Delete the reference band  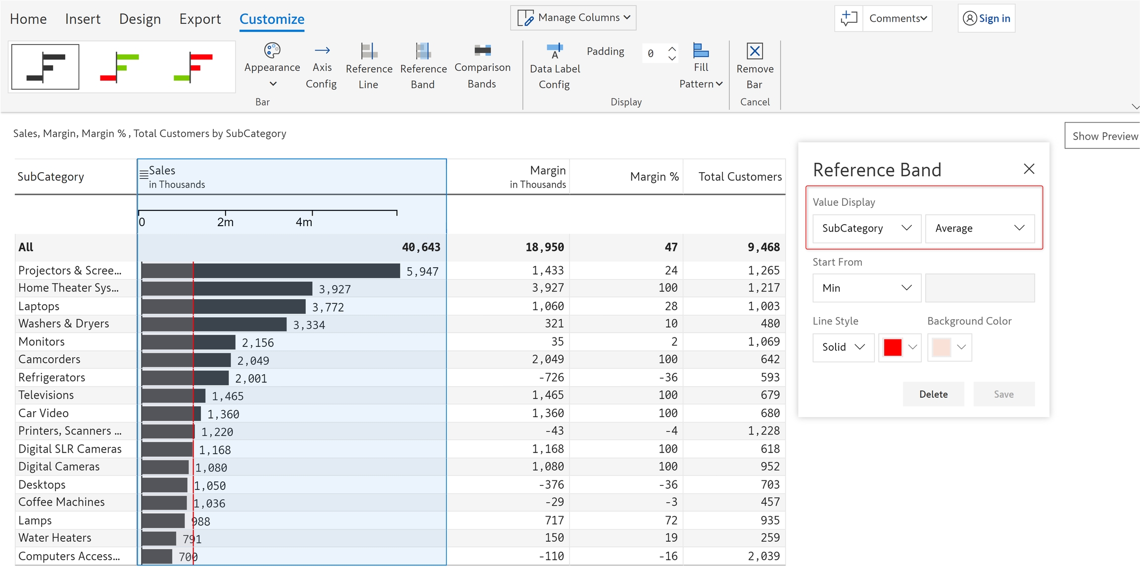click(x=933, y=394)
